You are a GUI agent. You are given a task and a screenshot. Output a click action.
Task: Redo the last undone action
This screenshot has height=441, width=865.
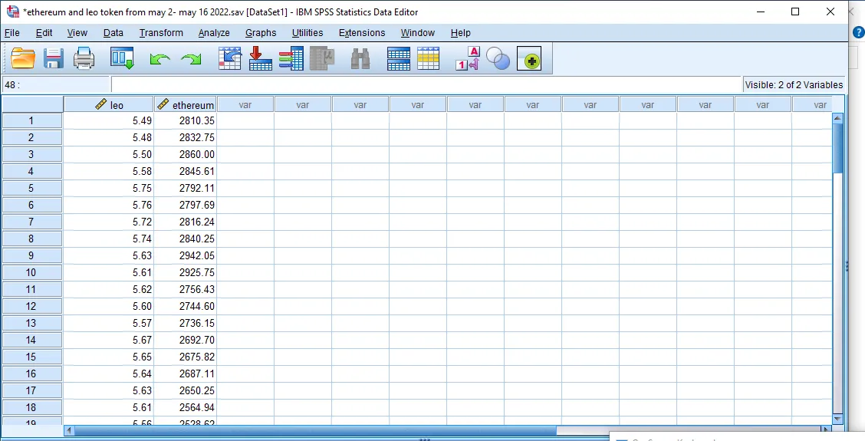point(192,59)
